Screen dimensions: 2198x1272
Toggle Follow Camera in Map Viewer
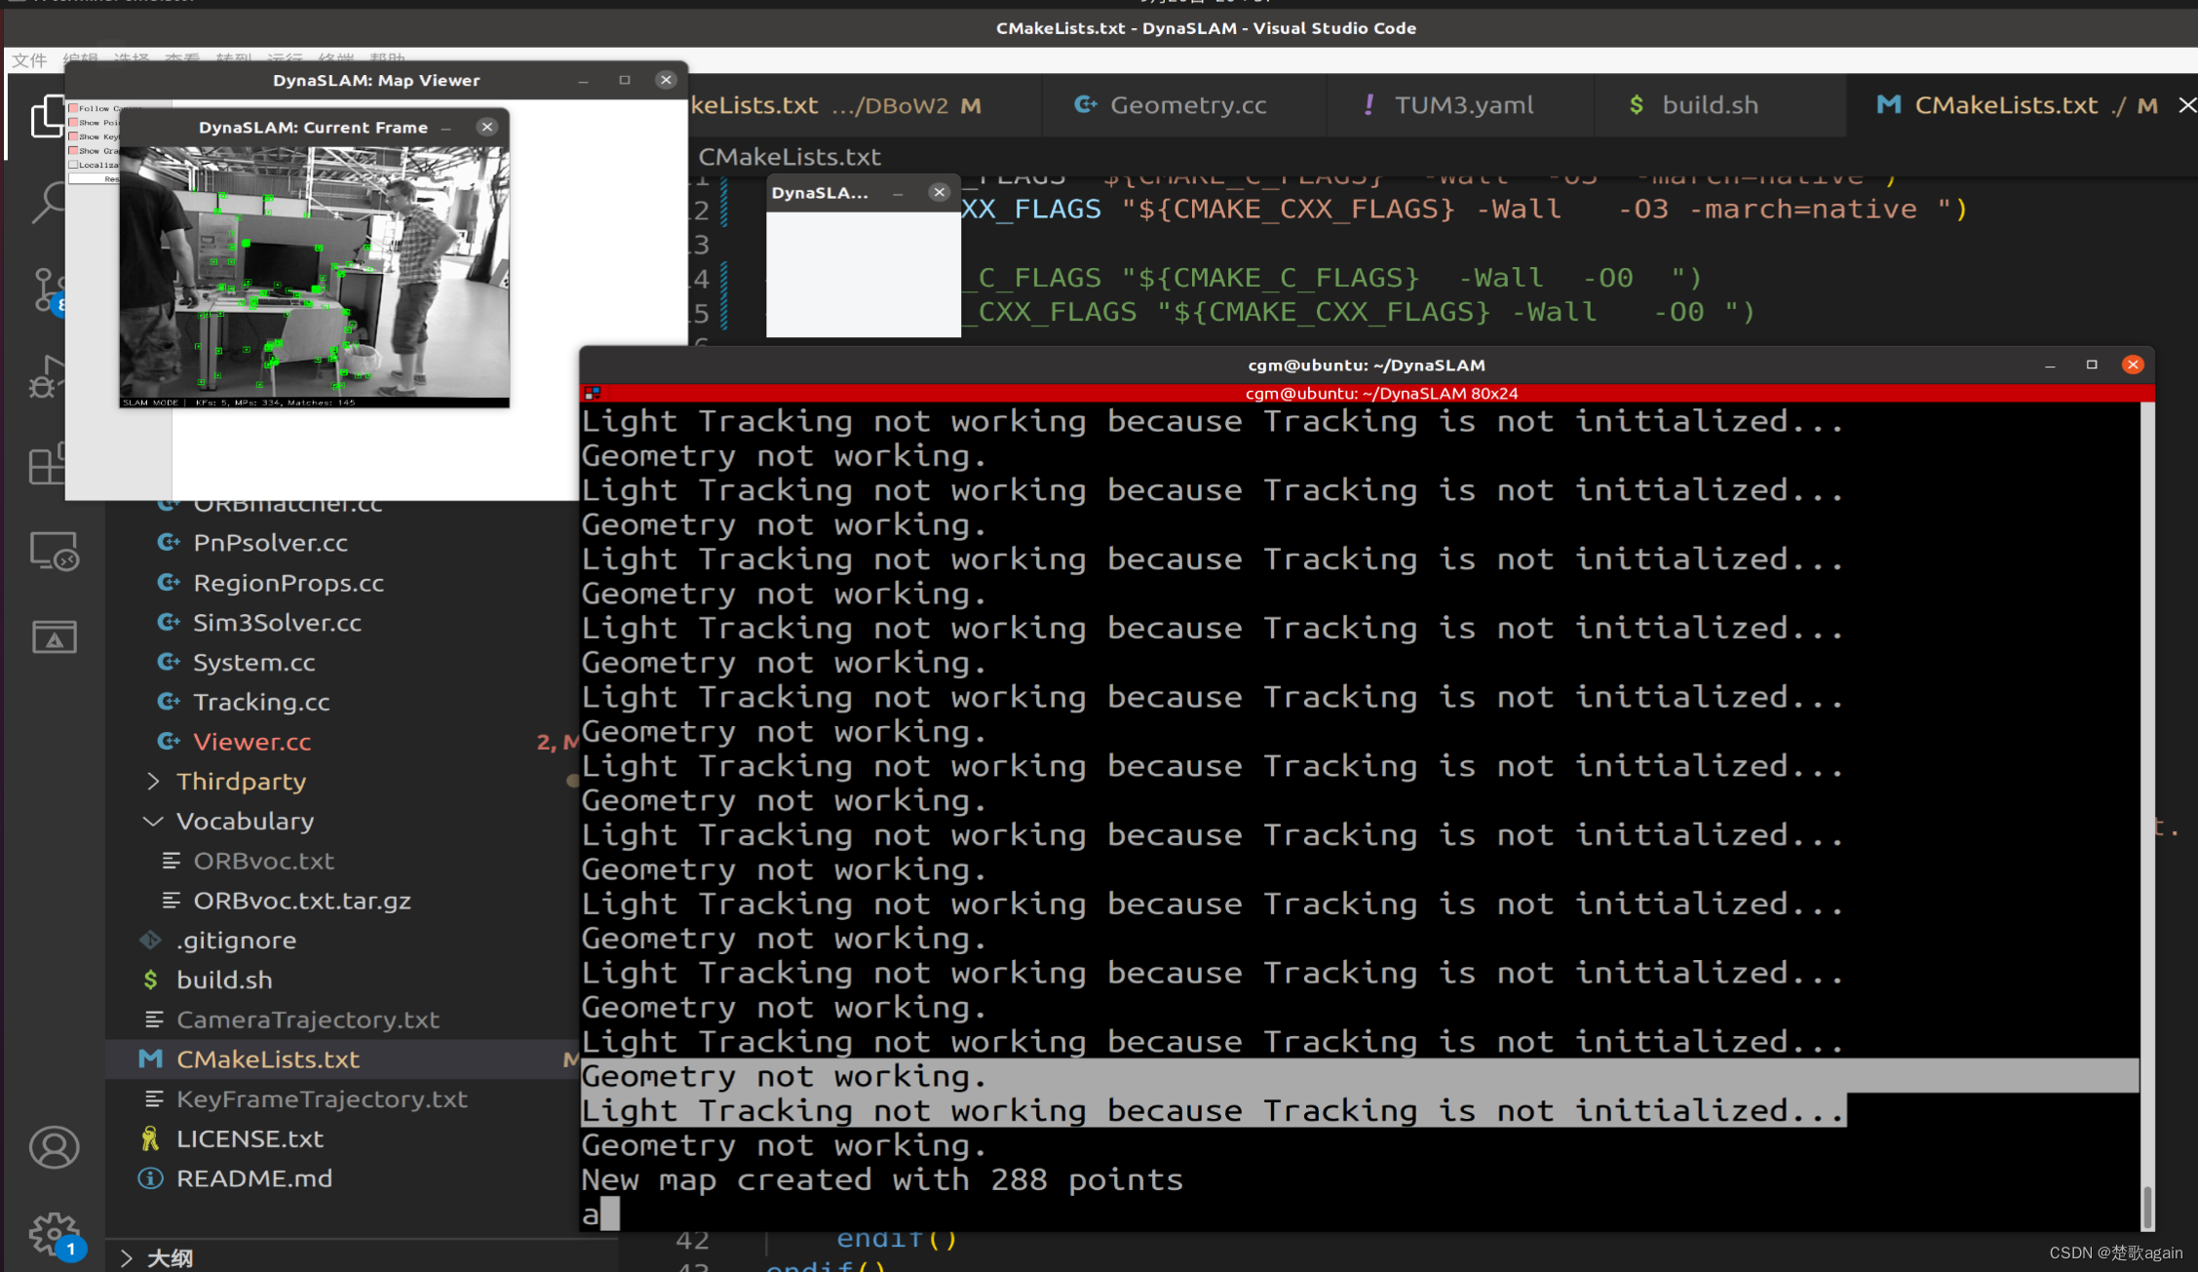tap(73, 109)
